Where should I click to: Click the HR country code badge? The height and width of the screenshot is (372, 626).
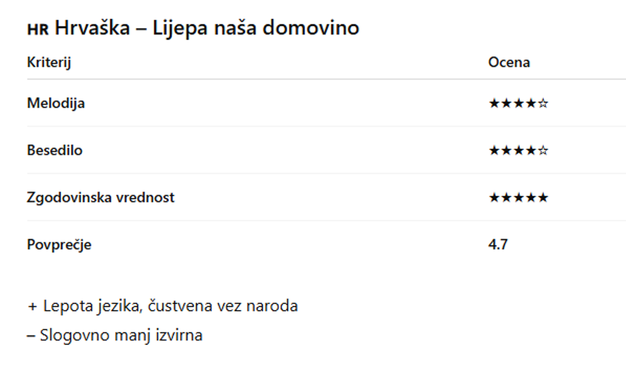pos(38,29)
